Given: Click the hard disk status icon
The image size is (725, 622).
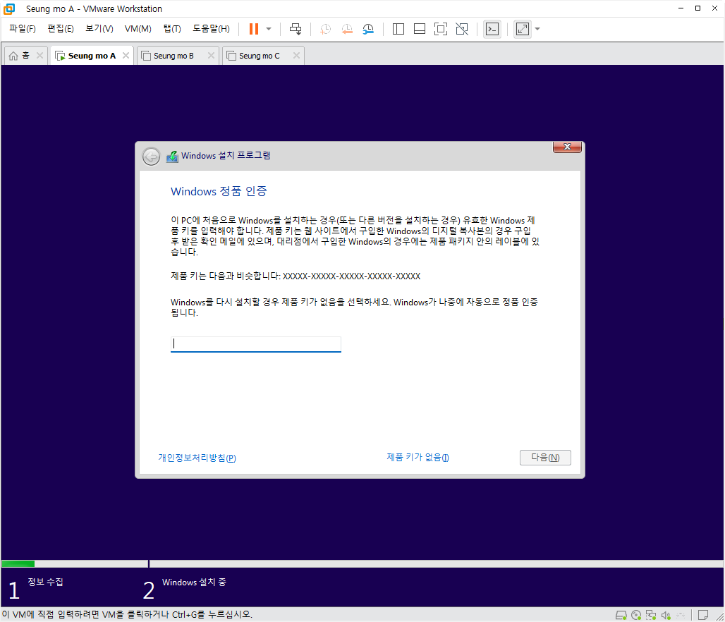Looking at the screenshot, I should [x=621, y=615].
